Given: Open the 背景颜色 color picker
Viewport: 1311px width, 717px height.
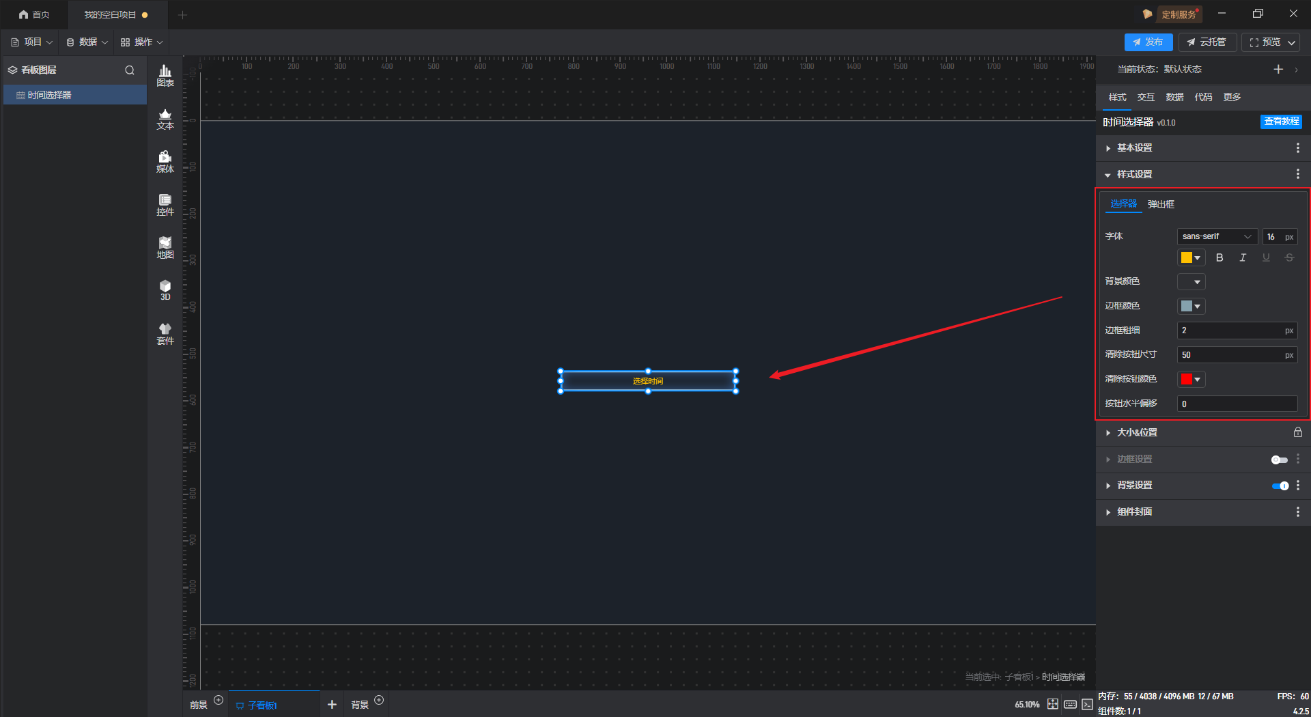Looking at the screenshot, I should [x=1191, y=281].
